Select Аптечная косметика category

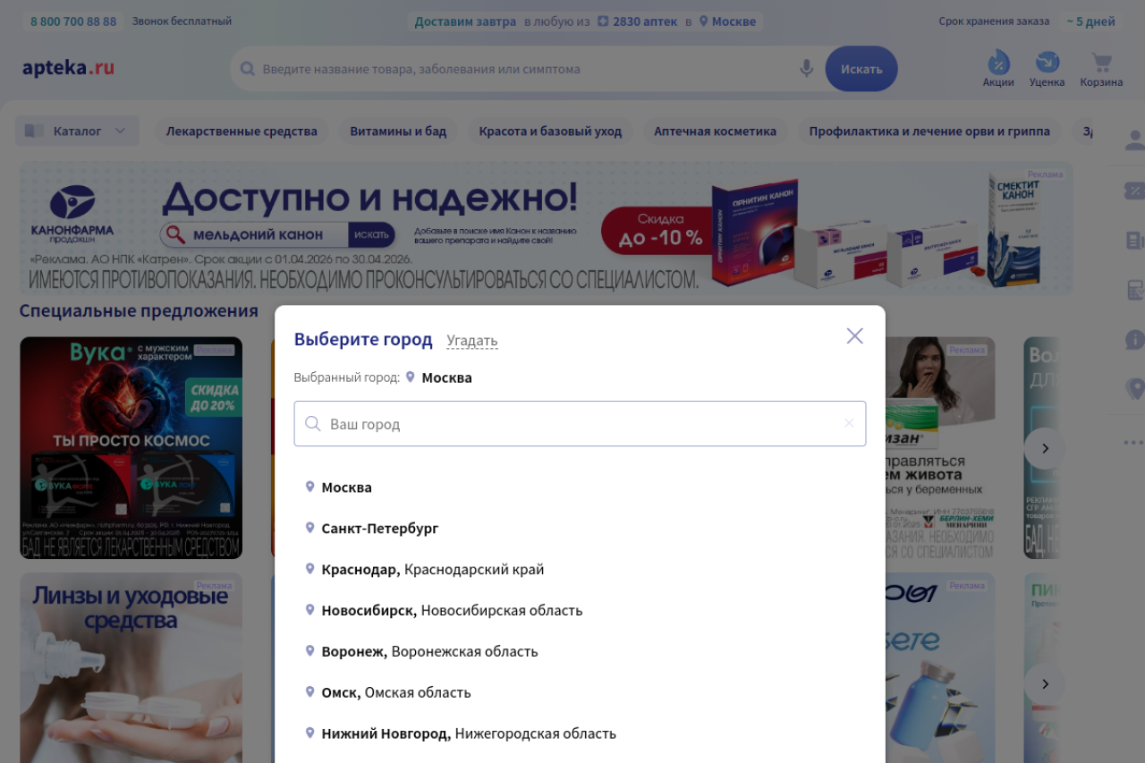point(715,131)
